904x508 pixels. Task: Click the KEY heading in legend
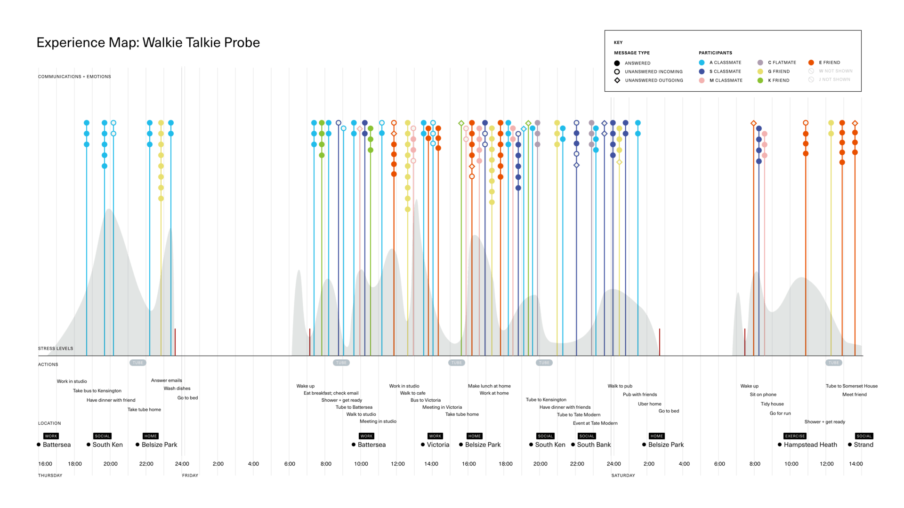pos(618,42)
